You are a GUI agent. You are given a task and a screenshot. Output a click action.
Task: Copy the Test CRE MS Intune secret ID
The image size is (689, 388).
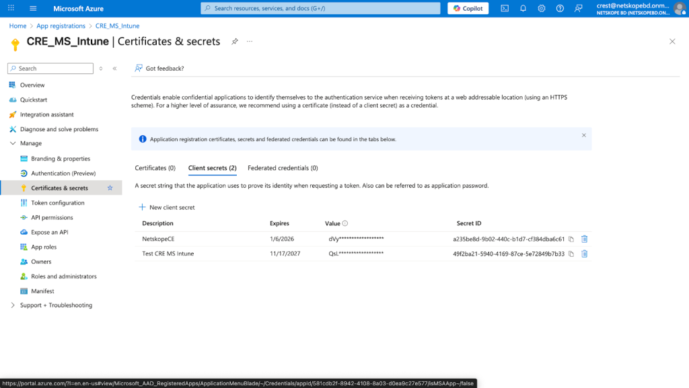point(571,254)
